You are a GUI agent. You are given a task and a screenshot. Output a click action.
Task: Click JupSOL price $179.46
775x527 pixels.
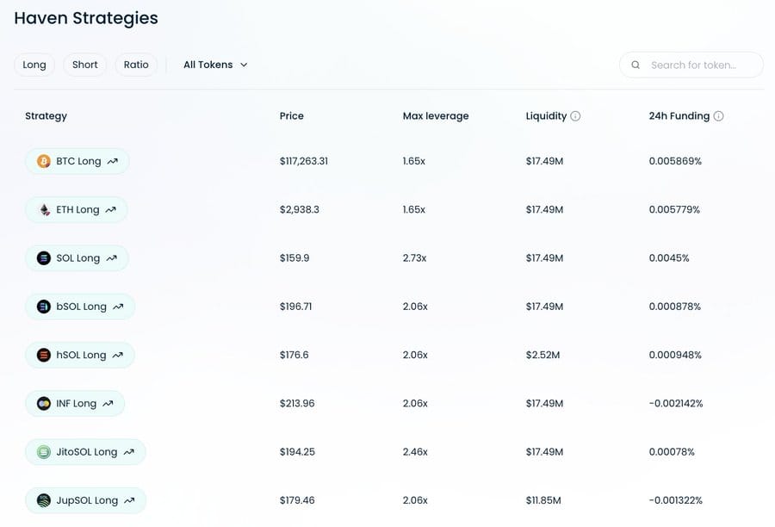point(297,500)
